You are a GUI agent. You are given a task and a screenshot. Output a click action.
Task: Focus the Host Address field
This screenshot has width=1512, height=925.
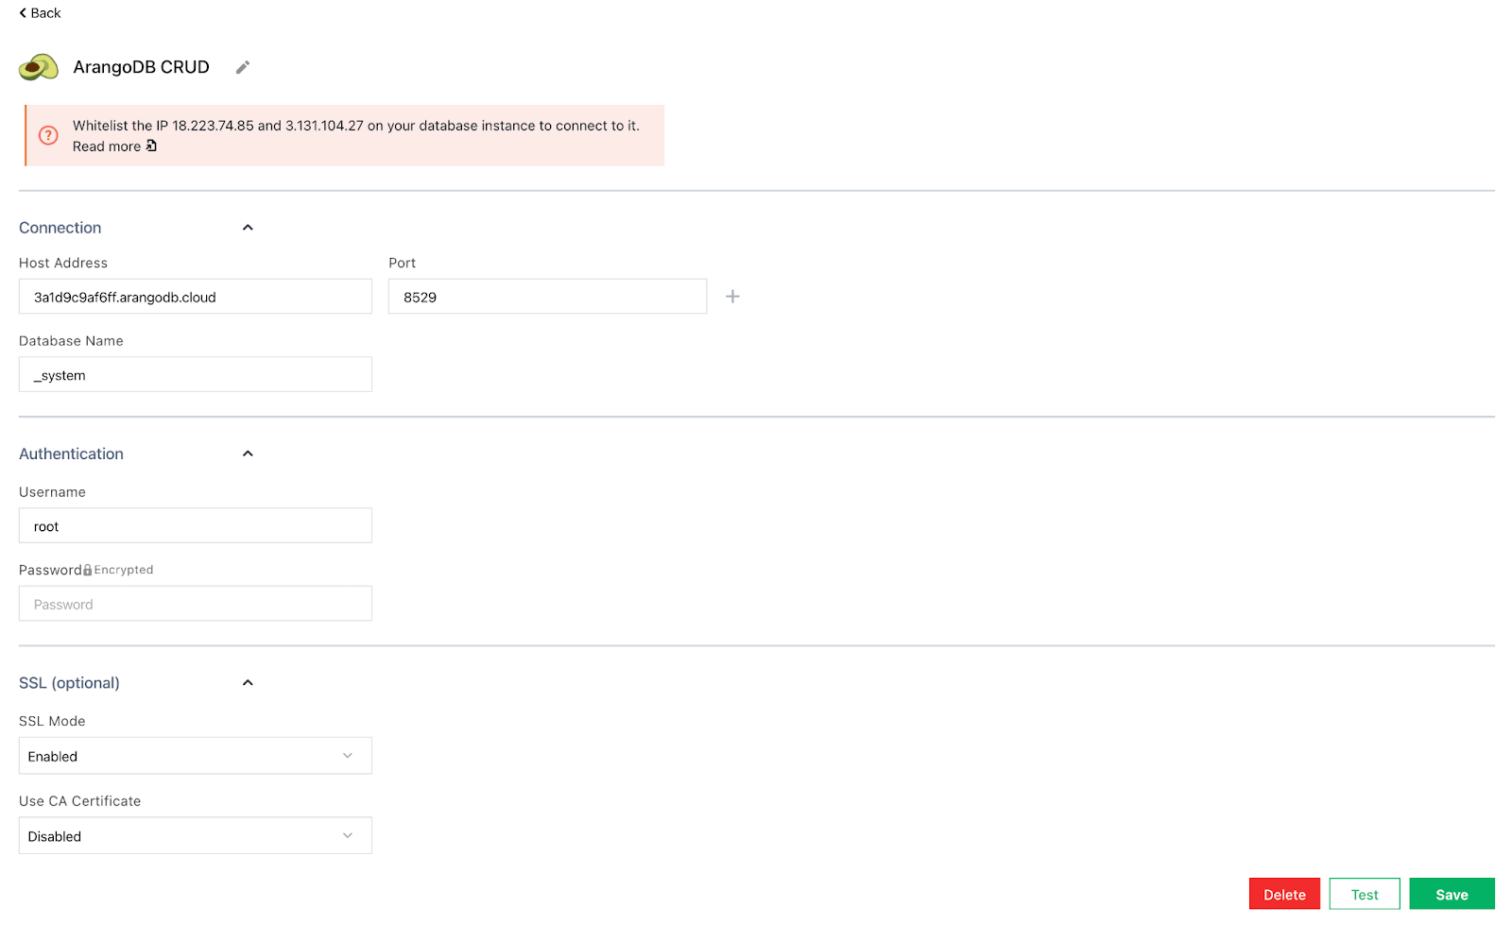pyautogui.click(x=195, y=297)
